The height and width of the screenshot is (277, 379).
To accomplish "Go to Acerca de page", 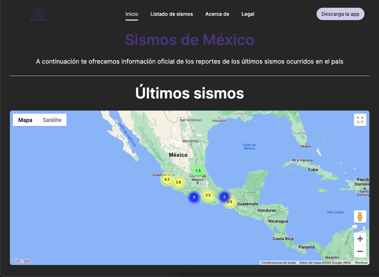I will (x=217, y=14).
